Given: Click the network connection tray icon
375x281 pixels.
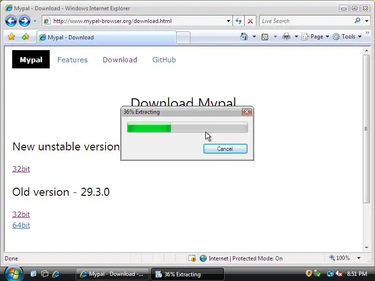Looking at the screenshot, I should tap(330, 273).
